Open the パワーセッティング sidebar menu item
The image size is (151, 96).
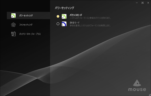click(28, 15)
